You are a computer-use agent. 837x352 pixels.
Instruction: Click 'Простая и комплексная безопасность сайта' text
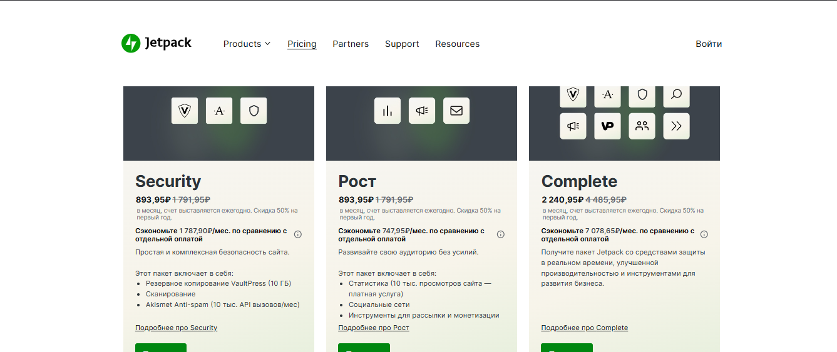tap(213, 252)
